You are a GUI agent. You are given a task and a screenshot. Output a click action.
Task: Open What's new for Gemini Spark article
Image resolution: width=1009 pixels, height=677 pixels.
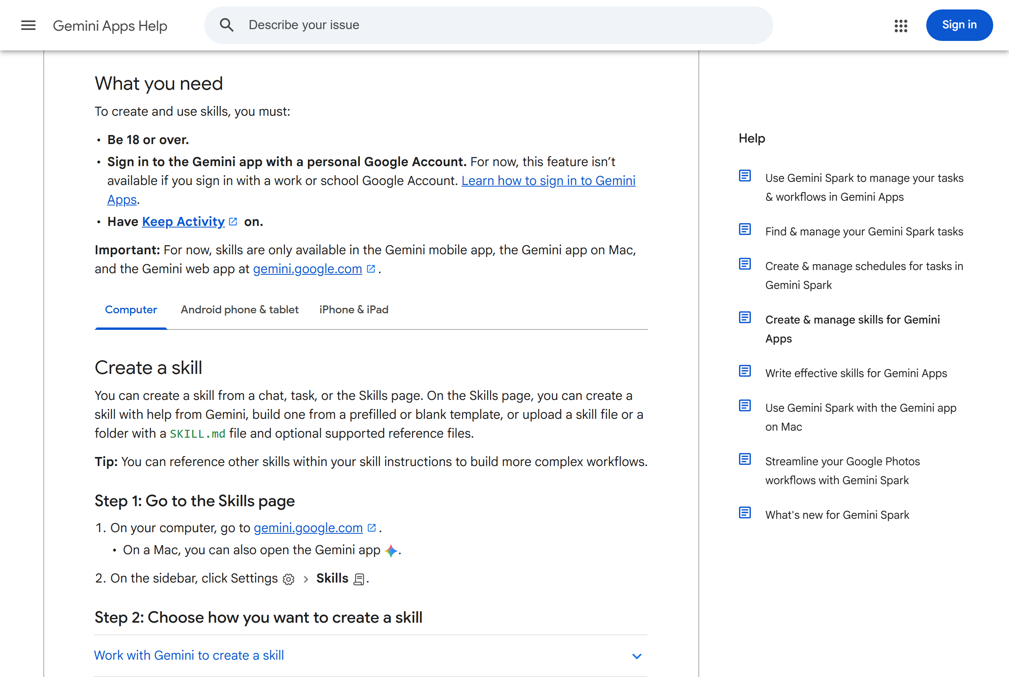(837, 515)
